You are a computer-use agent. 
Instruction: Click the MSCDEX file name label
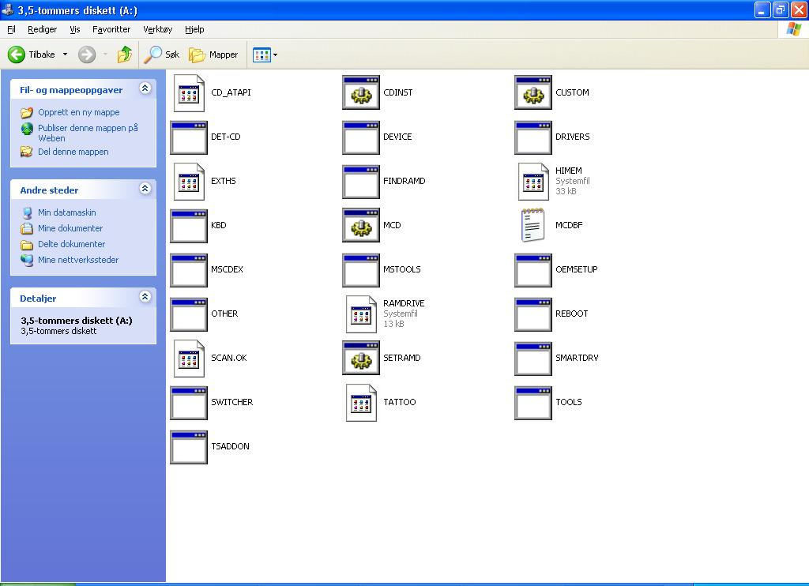pyautogui.click(x=227, y=269)
